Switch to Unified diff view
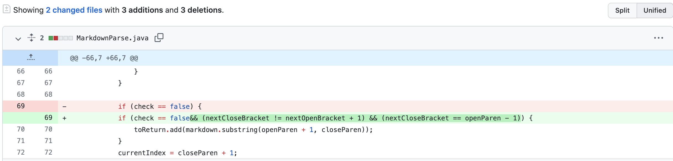The width and height of the screenshot is (673, 161). [x=655, y=10]
